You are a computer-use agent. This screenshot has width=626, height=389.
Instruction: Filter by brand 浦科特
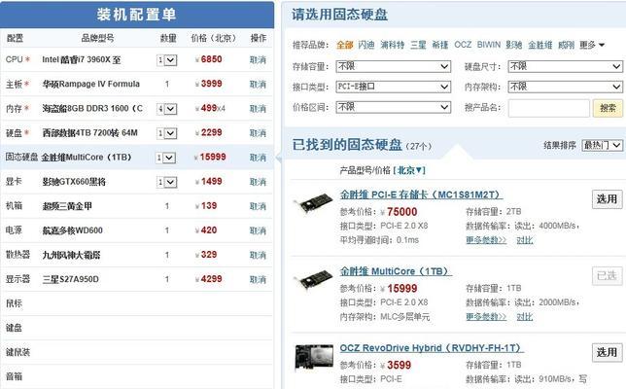point(393,45)
